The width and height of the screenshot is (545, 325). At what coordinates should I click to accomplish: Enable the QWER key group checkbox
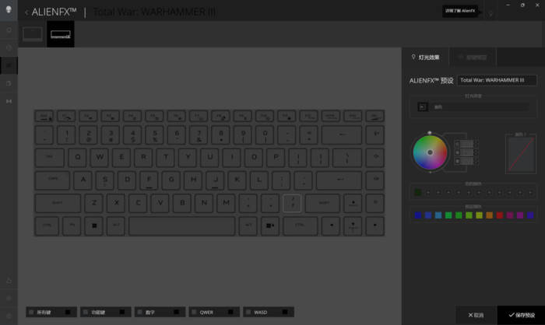195,312
